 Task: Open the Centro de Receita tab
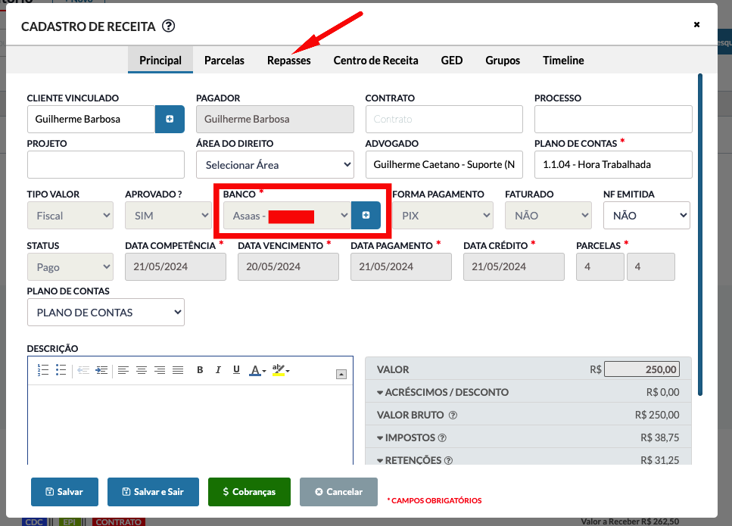[375, 61]
